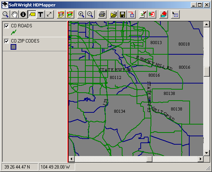Screen dimensions: 212x172
Task: Click the zoom out minus magnifier
Action: point(90,14)
